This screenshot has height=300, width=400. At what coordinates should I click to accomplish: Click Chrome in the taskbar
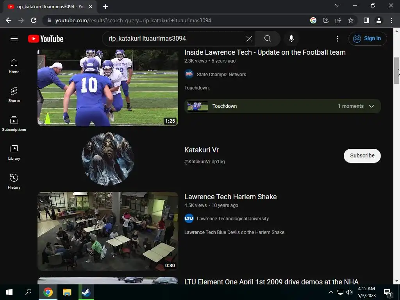48,292
